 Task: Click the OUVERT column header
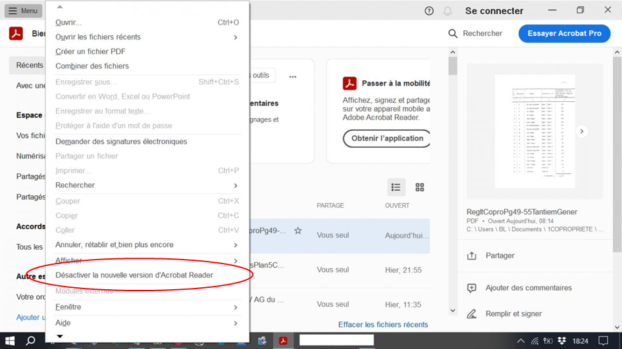397,206
